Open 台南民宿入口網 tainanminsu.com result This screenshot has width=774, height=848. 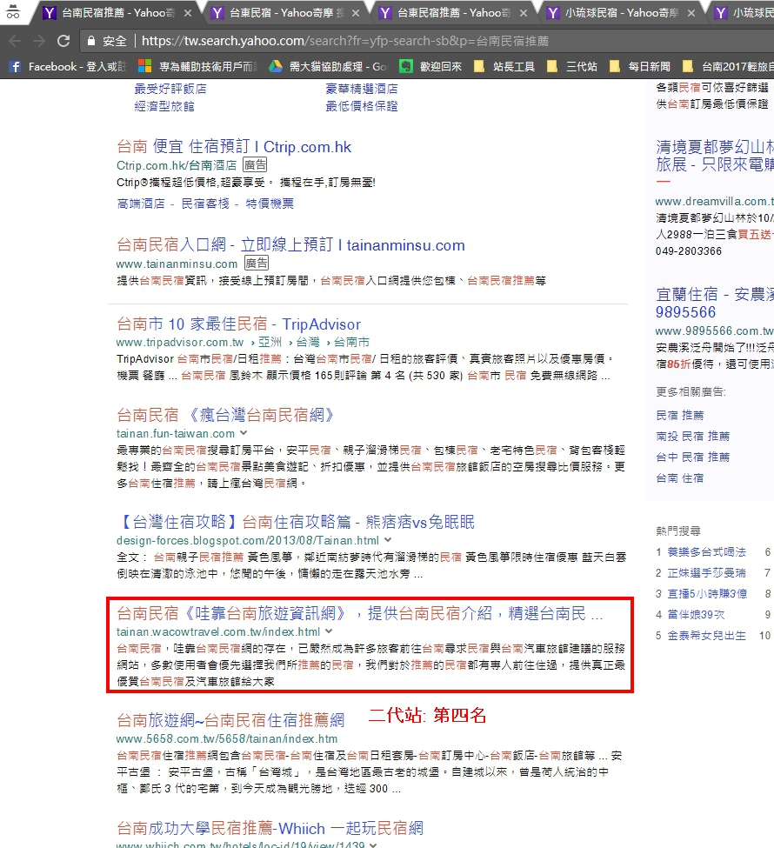(x=290, y=245)
